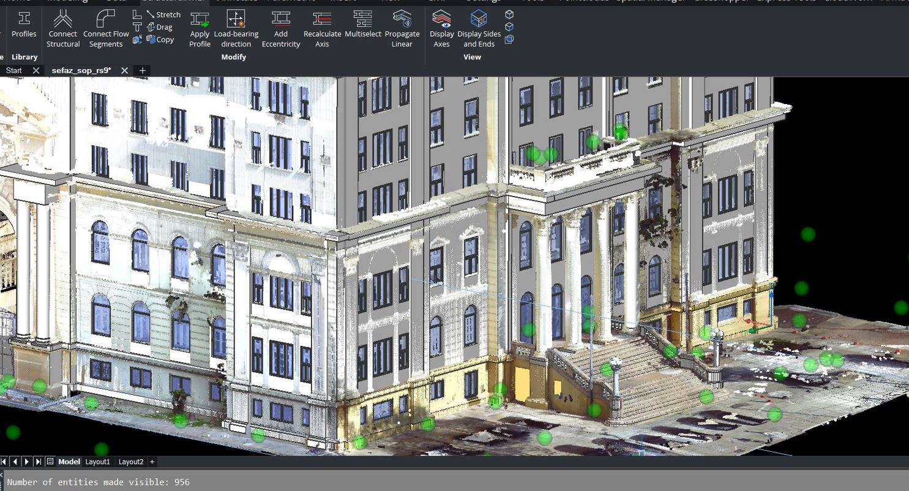Click the plus to add a new layout
This screenshot has height=491, width=909.
pyautogui.click(x=152, y=462)
